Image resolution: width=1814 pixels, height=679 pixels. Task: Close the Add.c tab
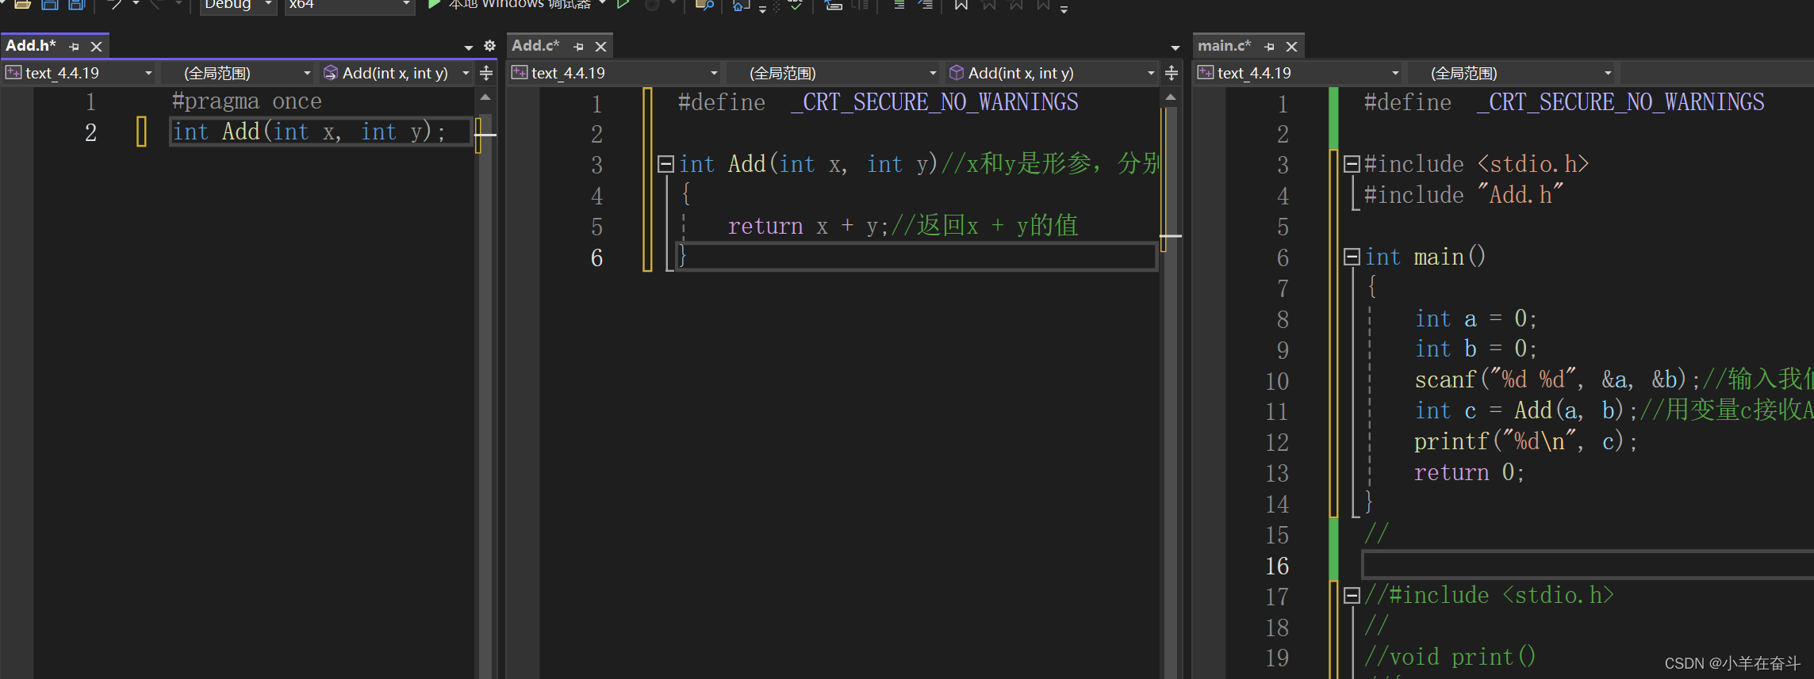coord(601,47)
